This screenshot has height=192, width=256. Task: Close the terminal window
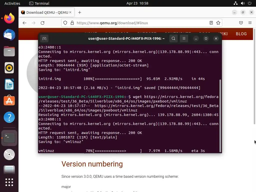point(216,38)
